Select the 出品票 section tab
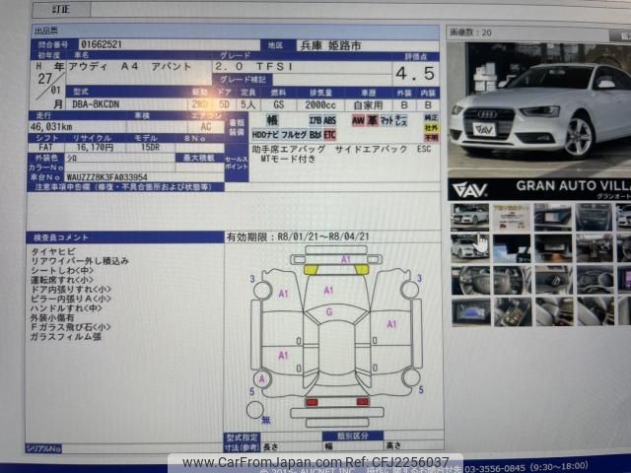This screenshot has height=473, width=631. [x=47, y=31]
